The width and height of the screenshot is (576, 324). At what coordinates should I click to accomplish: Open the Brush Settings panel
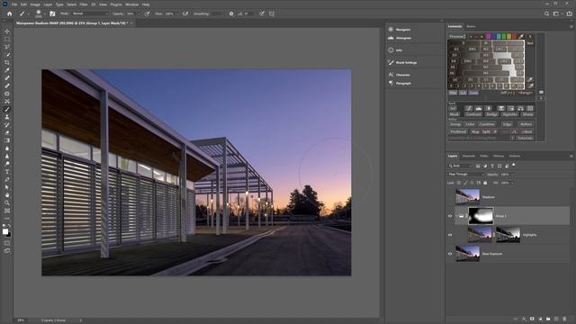point(402,62)
